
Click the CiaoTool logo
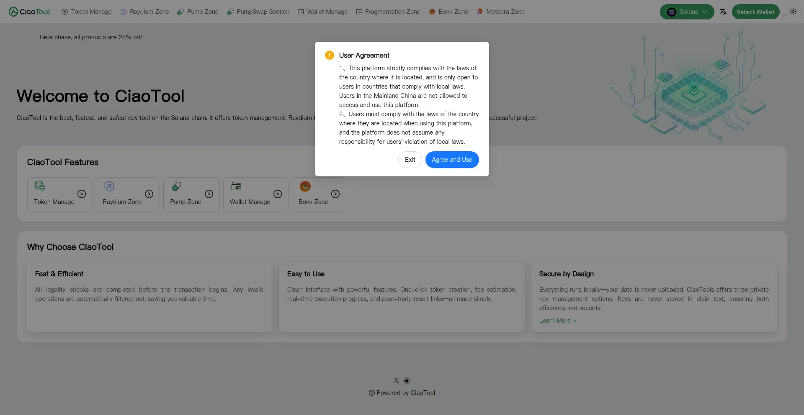29,12
